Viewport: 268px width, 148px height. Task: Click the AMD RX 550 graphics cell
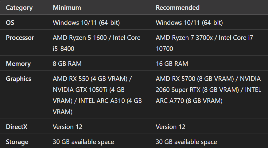(97, 95)
